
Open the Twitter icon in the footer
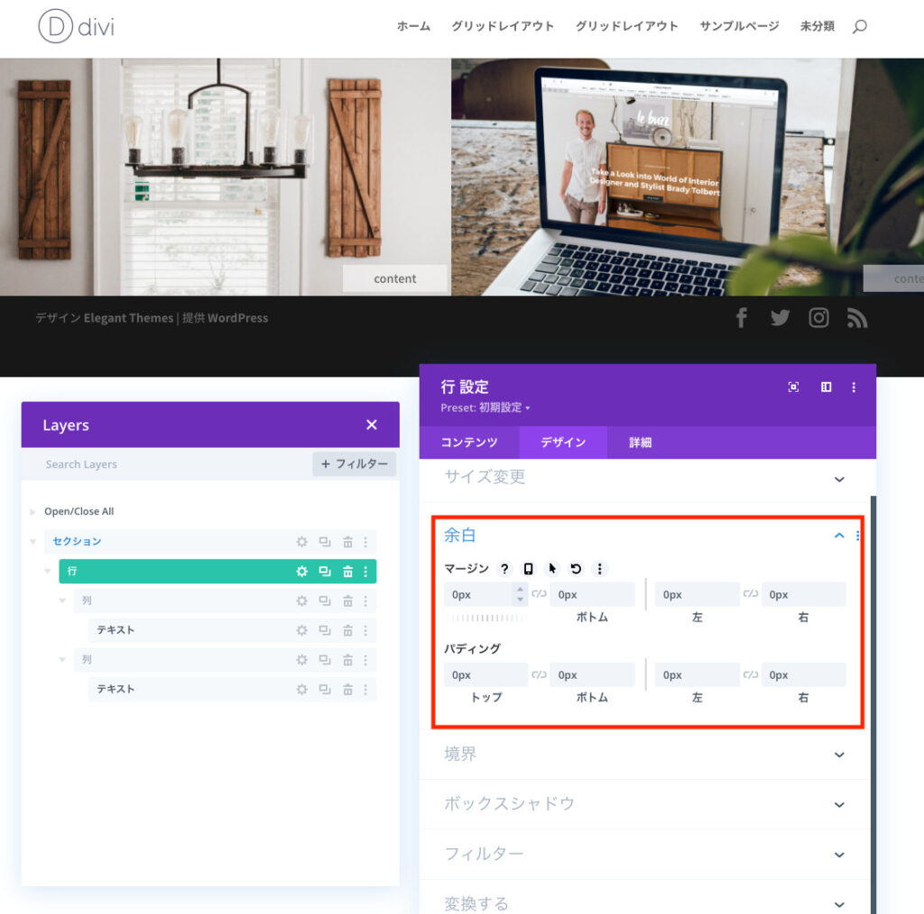coord(780,317)
